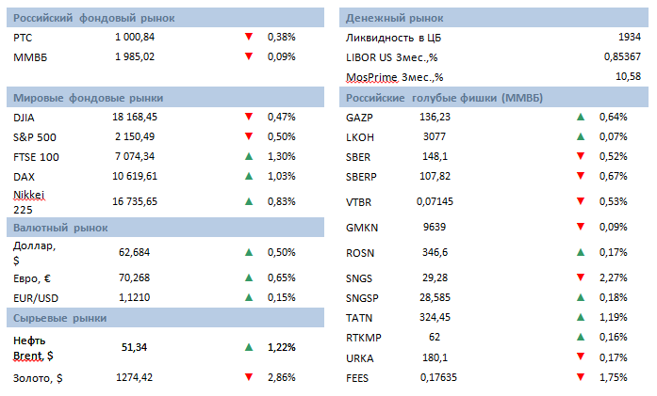Click the red down arrow for Золото
Screen dimensions: 657x396
click(249, 377)
